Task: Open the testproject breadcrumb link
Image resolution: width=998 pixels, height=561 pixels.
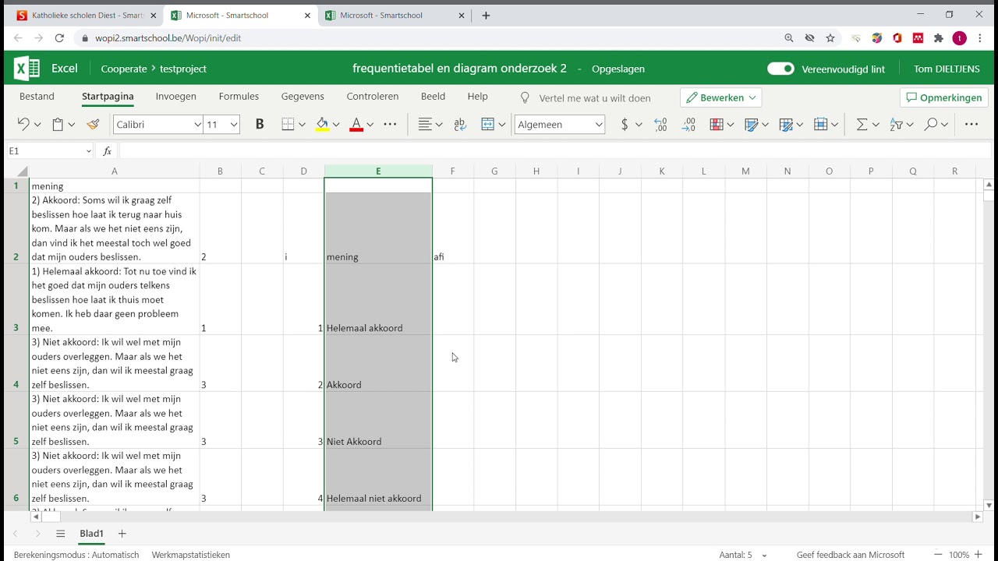Action: tap(183, 69)
